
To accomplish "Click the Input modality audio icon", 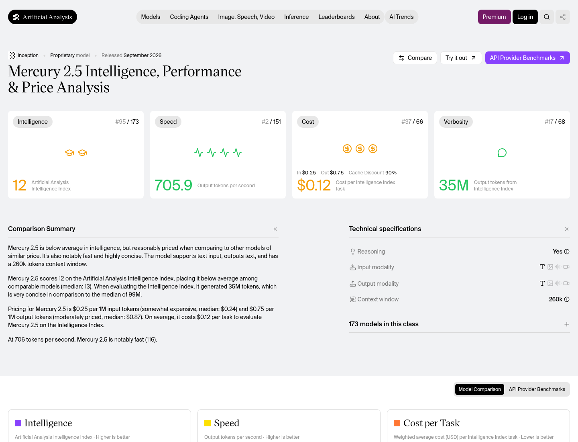I will tap(558, 267).
